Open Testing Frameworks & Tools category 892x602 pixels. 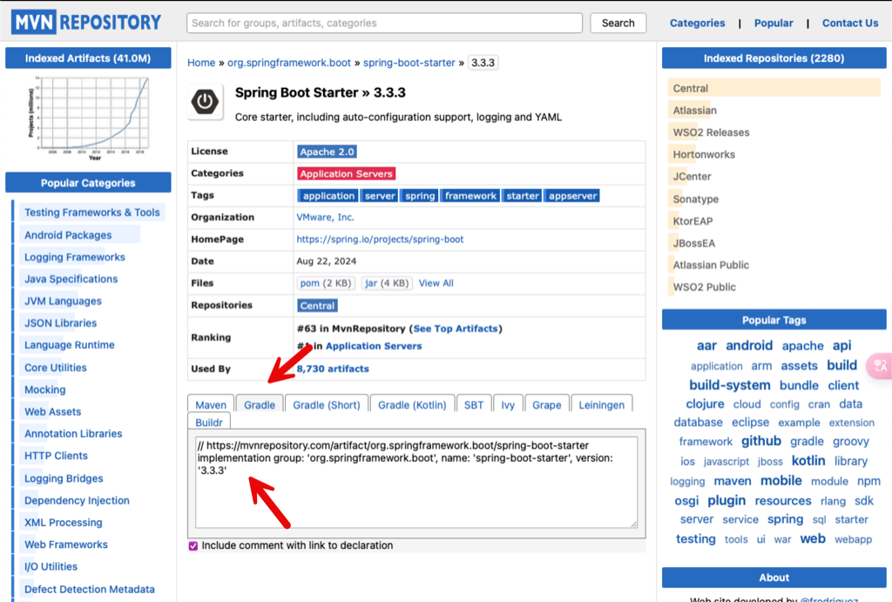[92, 213]
